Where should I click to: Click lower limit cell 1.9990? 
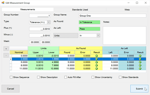click(51, 59)
